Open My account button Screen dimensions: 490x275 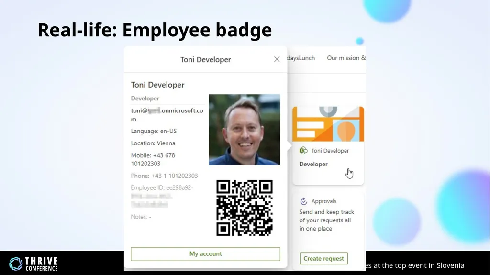pyautogui.click(x=205, y=254)
